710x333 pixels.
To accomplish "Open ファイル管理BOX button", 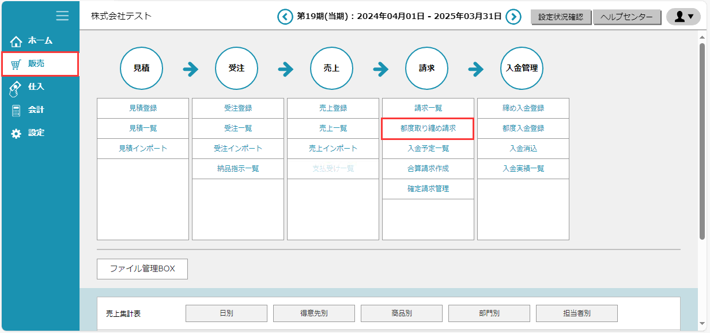I will (142, 269).
